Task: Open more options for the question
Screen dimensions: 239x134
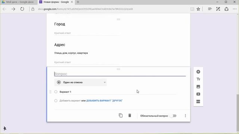Action: point(185,116)
